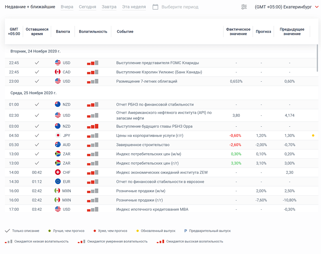This screenshot has width=321, height=254.
Task: Click the Japan flag icon for JPY
Action: [x=58, y=135]
